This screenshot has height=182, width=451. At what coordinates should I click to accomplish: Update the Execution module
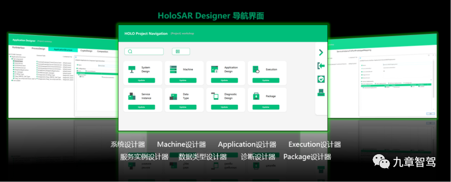click(x=266, y=80)
